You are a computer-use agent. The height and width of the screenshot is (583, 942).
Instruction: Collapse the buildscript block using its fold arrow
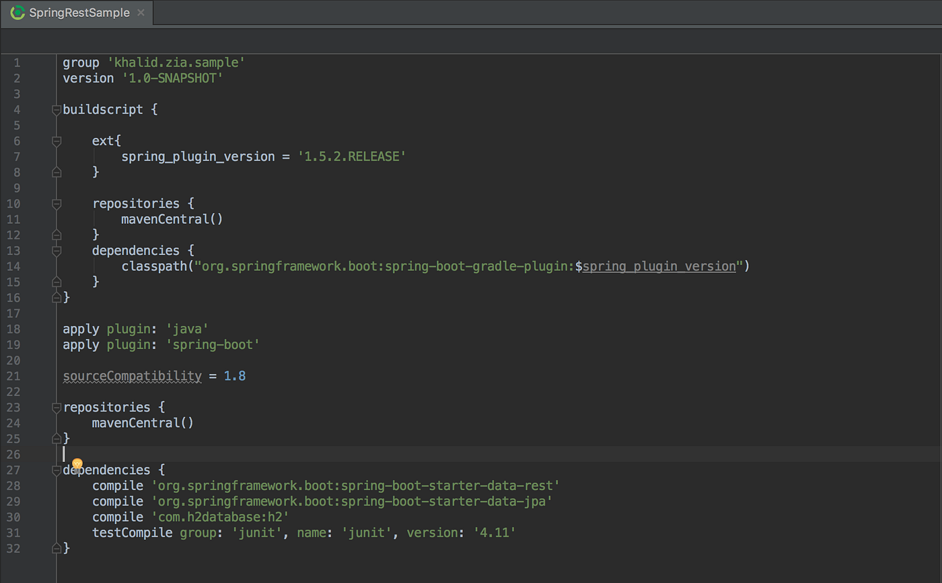[57, 110]
